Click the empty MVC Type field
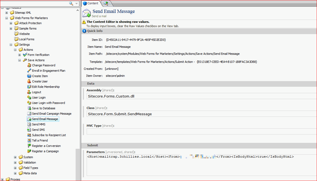This screenshot has width=317, height=181. pos(202,132)
